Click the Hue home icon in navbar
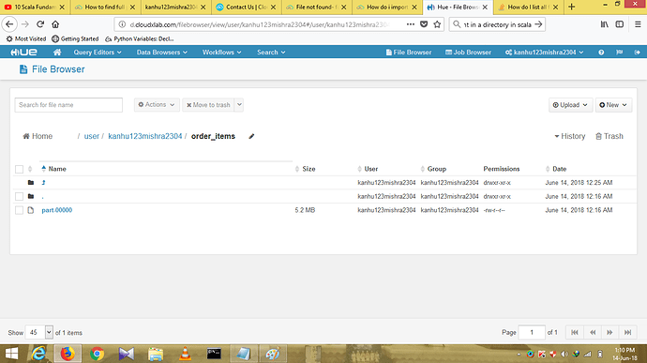Screen dimensions: 647x363 coord(57,52)
